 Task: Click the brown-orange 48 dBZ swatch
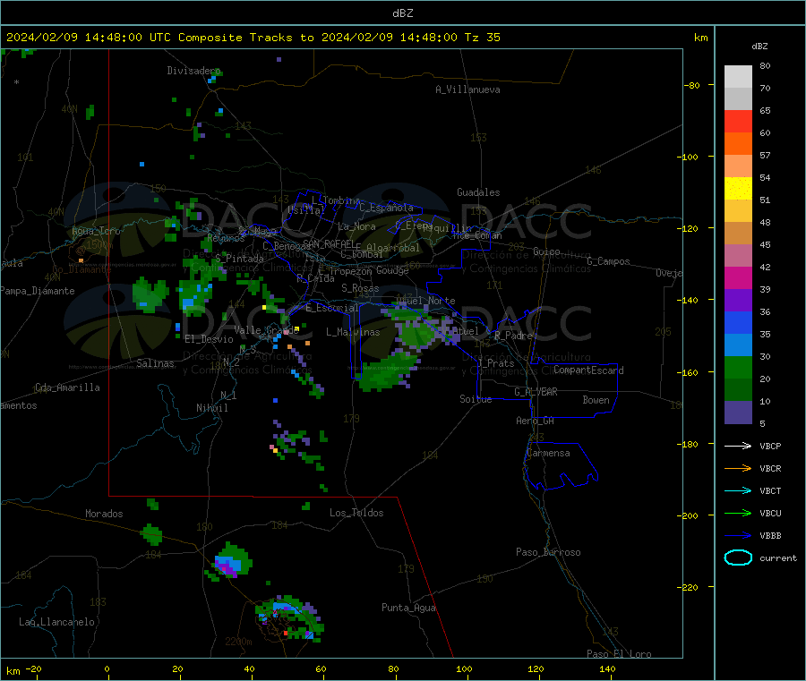coord(738,234)
